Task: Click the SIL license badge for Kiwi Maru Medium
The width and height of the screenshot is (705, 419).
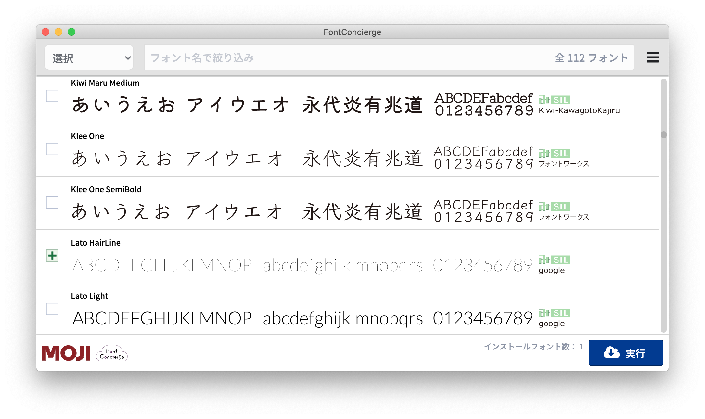Action: [561, 100]
